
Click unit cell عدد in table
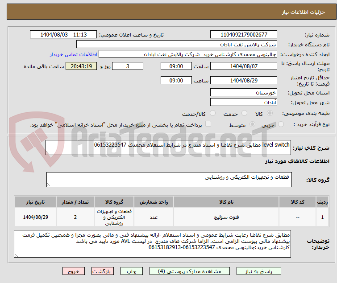(154, 217)
